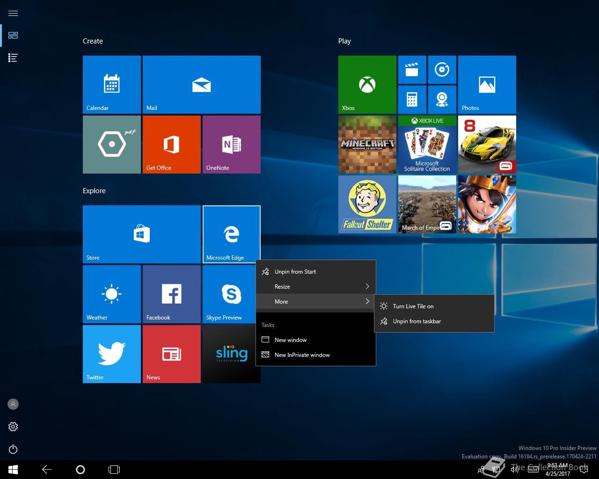Click the Create group heading

pos(93,41)
